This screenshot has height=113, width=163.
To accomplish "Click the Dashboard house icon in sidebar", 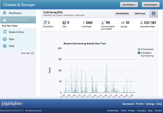I will [x=5, y=13].
